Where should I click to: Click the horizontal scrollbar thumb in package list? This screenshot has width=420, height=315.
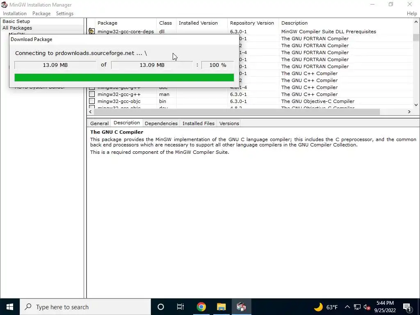coord(237,112)
